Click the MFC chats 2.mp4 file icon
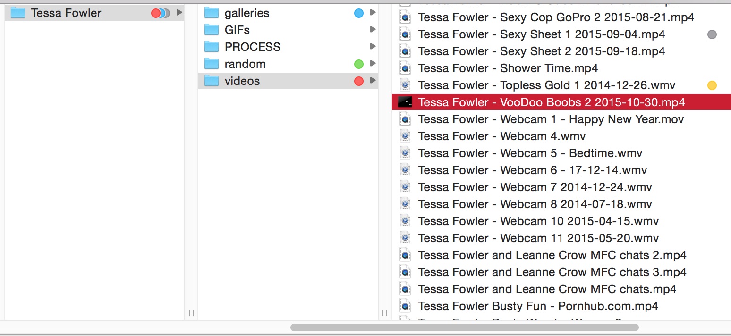Screen dimensions: 731x336 tap(405, 255)
